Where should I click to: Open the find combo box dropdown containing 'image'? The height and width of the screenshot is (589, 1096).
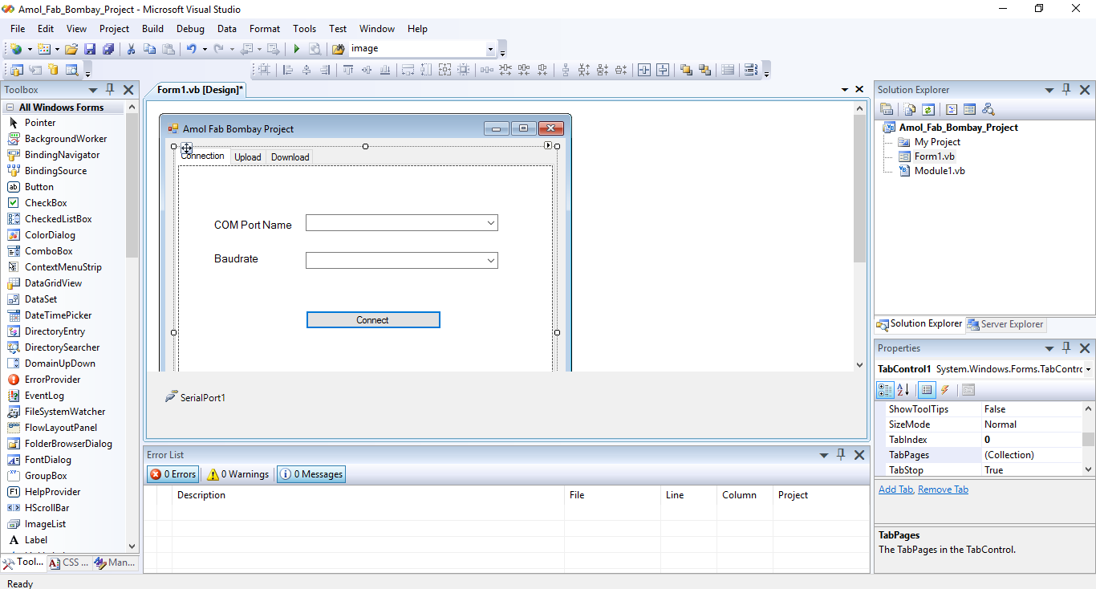pyautogui.click(x=491, y=49)
